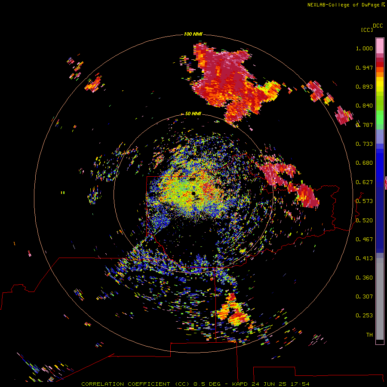The image size is (387, 387).
Task: Click the 0.787 color scale label
Action: coord(364,125)
